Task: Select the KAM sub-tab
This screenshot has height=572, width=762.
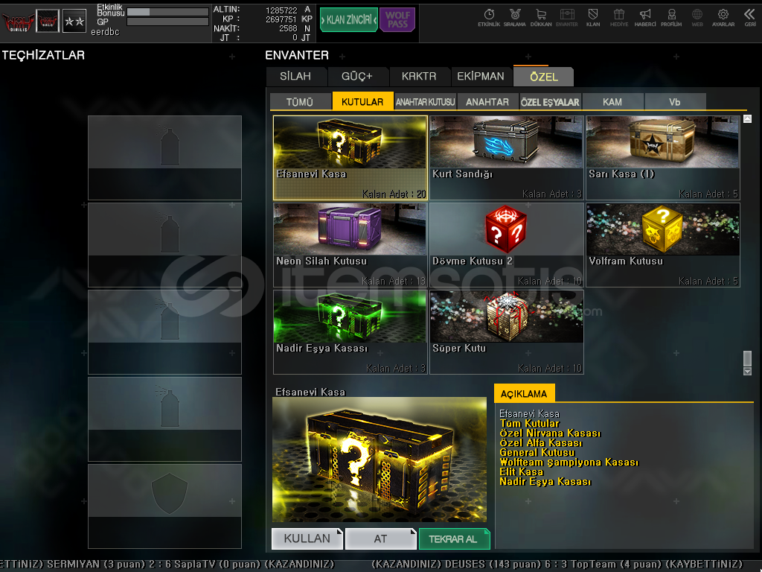Action: [x=612, y=101]
